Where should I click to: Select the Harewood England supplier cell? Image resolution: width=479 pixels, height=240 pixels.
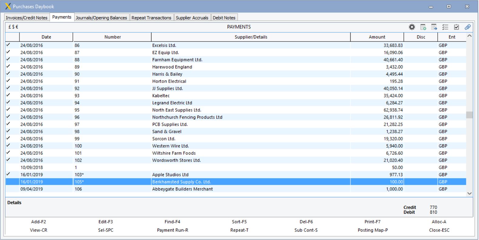click(x=251, y=67)
